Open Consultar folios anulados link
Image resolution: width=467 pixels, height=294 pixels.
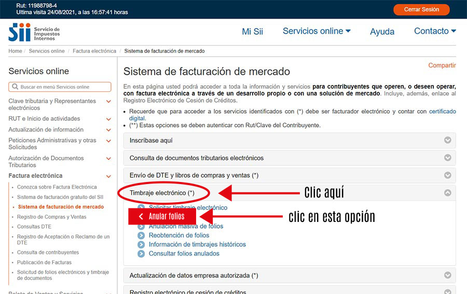pyautogui.click(x=184, y=254)
